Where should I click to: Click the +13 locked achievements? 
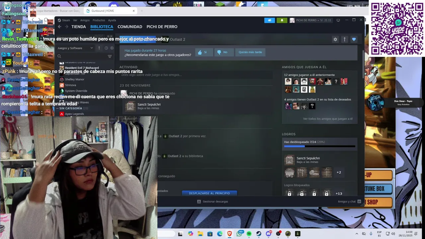click(x=339, y=194)
